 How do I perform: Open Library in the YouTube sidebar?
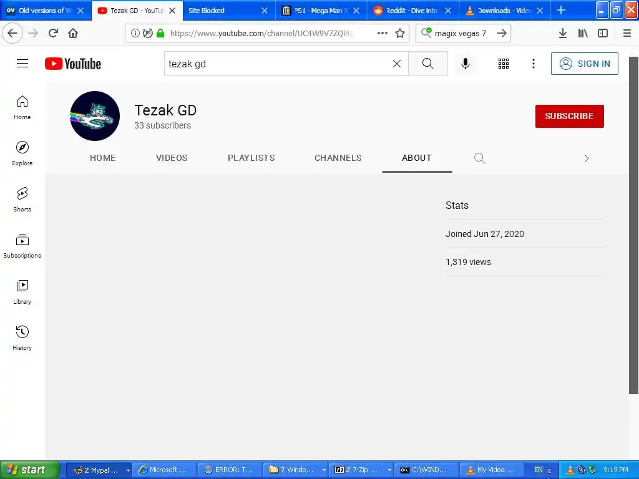tap(22, 292)
